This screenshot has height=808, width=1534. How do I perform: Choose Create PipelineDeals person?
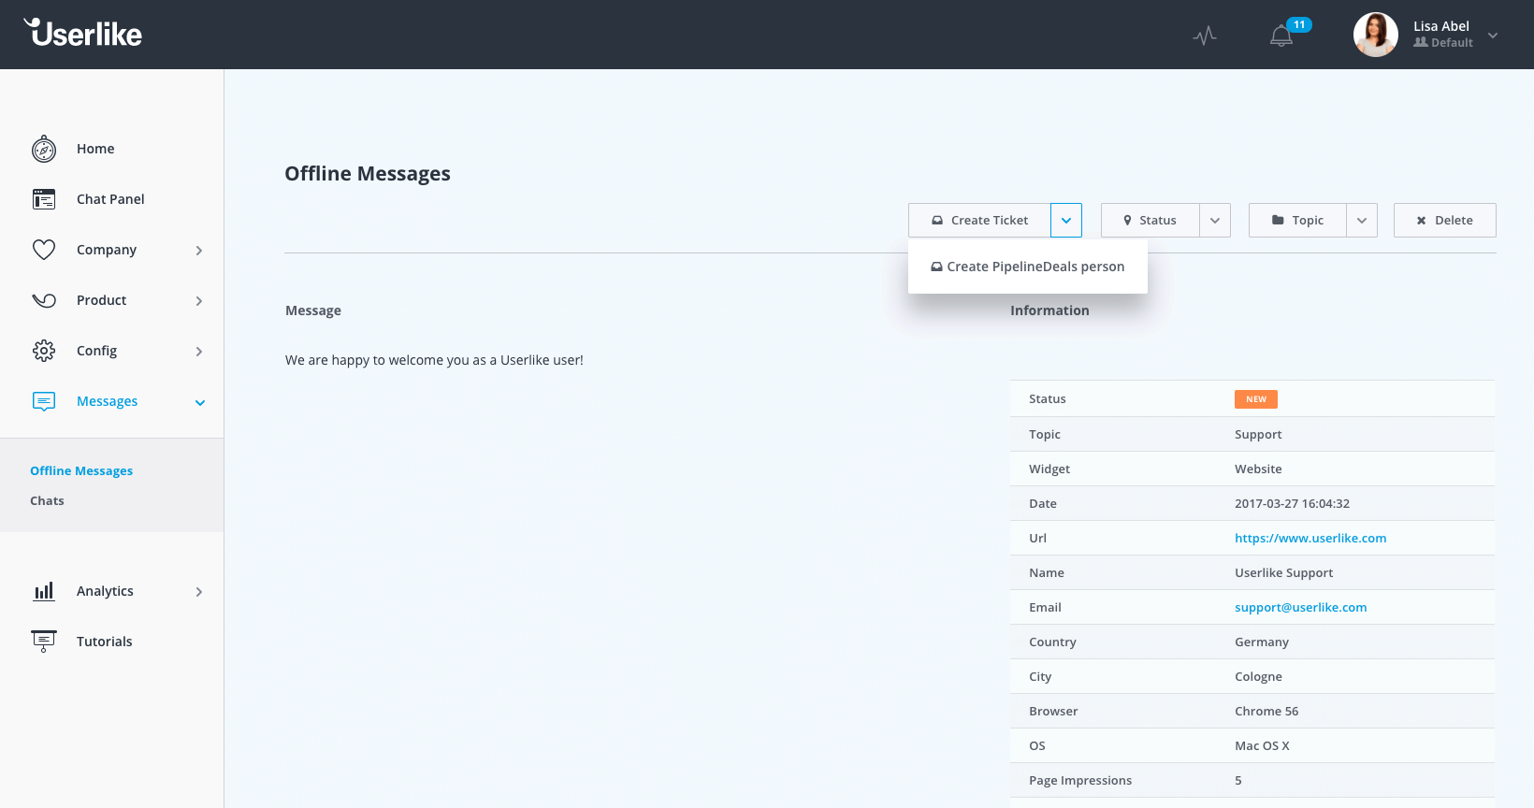1027,267
